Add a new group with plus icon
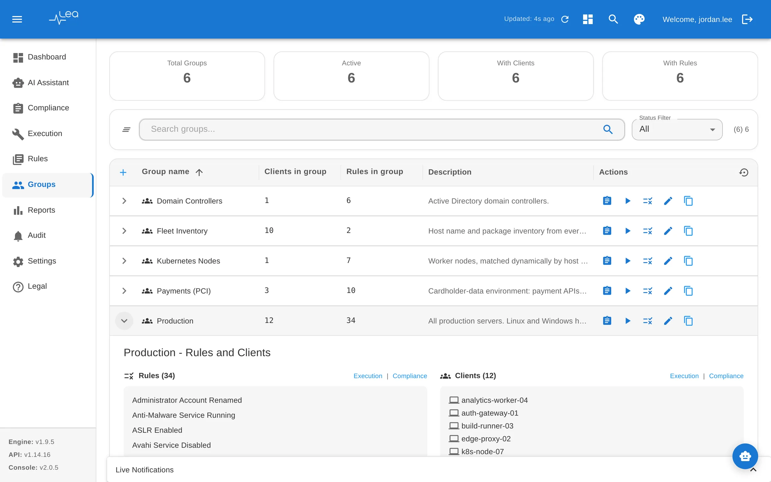The height and width of the screenshot is (482, 771). click(123, 173)
